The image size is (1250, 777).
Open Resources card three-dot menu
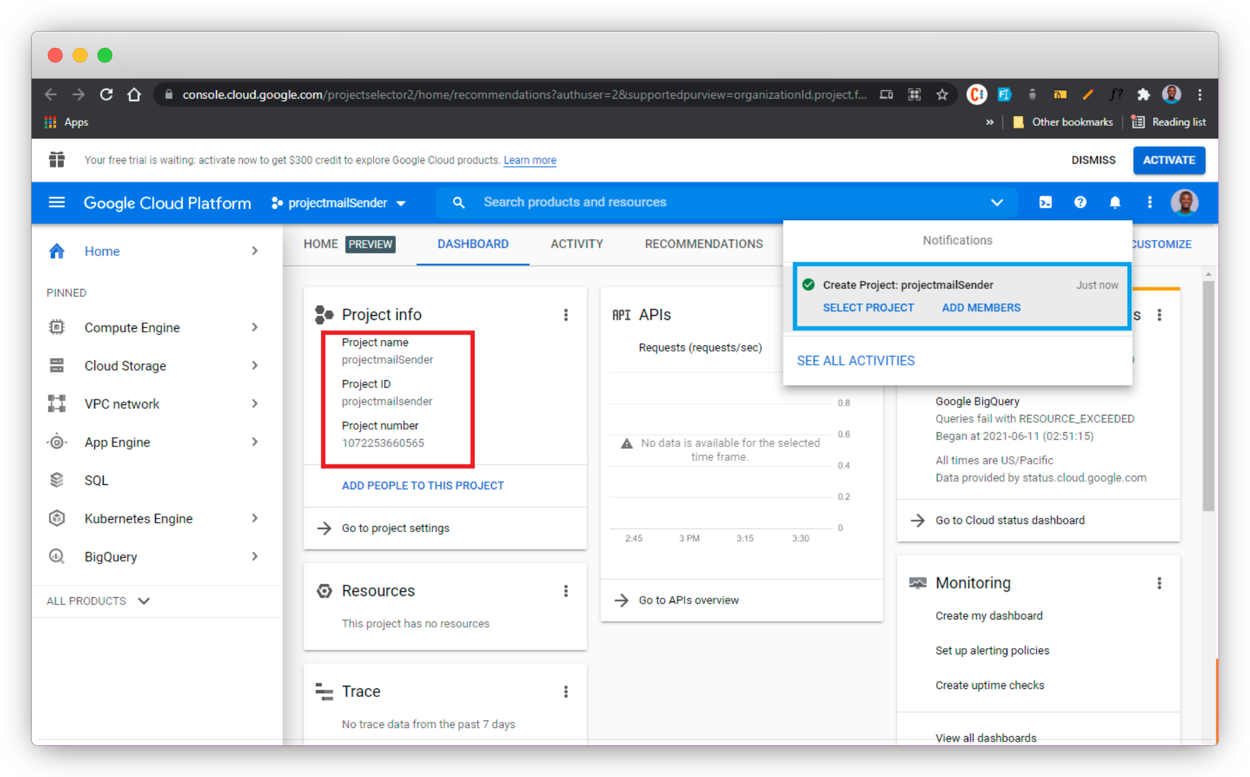(x=565, y=591)
